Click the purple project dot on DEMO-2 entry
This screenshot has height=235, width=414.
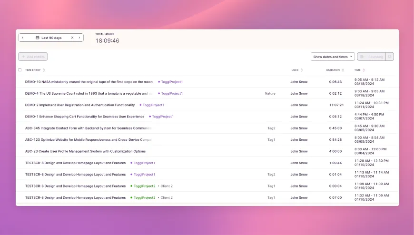tap(140, 105)
